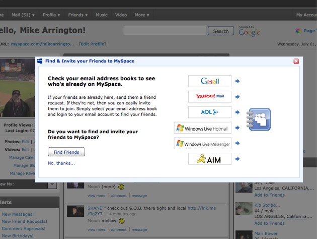Open My Account in top navigation
Viewport: 317px width, 239px height.
pos(306,15)
